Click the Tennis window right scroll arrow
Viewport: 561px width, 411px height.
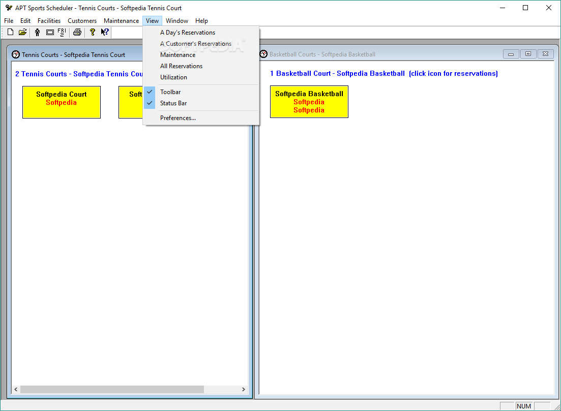pos(243,389)
